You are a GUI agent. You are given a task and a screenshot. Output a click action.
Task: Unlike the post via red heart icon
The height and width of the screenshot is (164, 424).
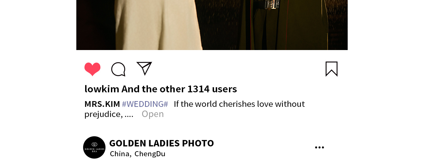point(92,69)
